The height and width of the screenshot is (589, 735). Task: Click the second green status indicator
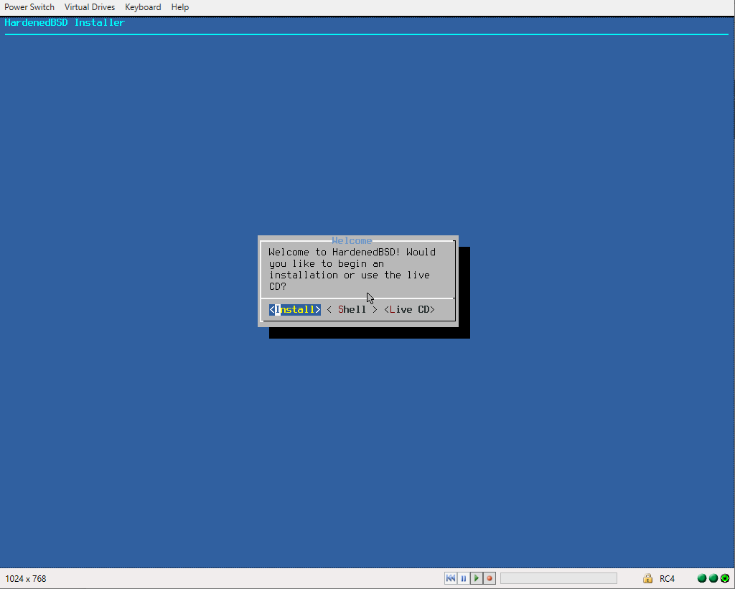click(713, 578)
